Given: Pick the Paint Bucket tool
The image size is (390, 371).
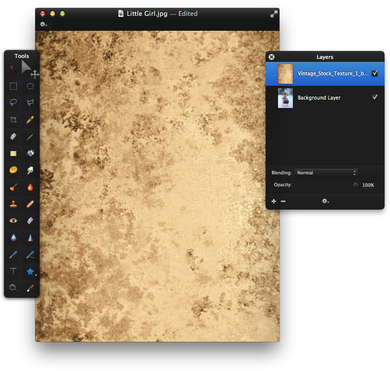Looking at the screenshot, I should coord(30,153).
